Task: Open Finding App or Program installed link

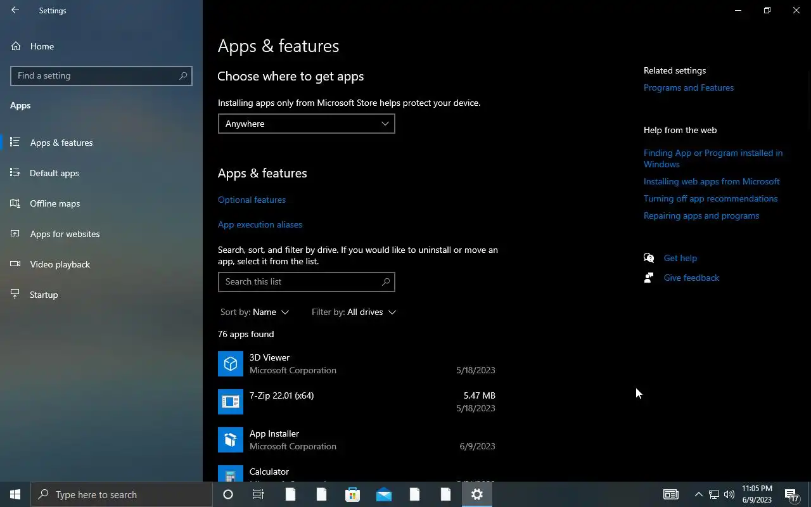Action: click(x=713, y=158)
